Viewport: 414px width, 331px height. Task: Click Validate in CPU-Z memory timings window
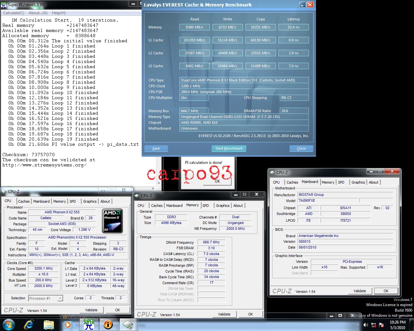224,314
